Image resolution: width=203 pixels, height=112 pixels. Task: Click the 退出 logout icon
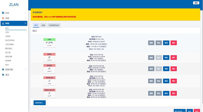(x=3, y=75)
